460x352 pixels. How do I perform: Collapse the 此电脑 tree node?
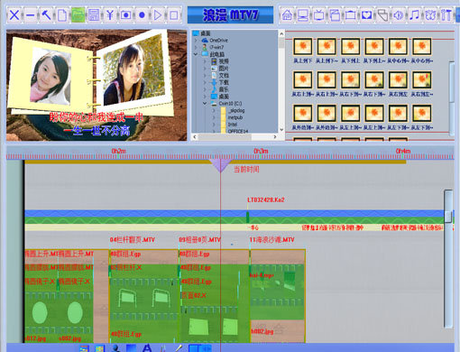pos(196,54)
